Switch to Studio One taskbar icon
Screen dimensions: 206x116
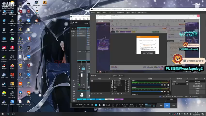click(8, 114)
